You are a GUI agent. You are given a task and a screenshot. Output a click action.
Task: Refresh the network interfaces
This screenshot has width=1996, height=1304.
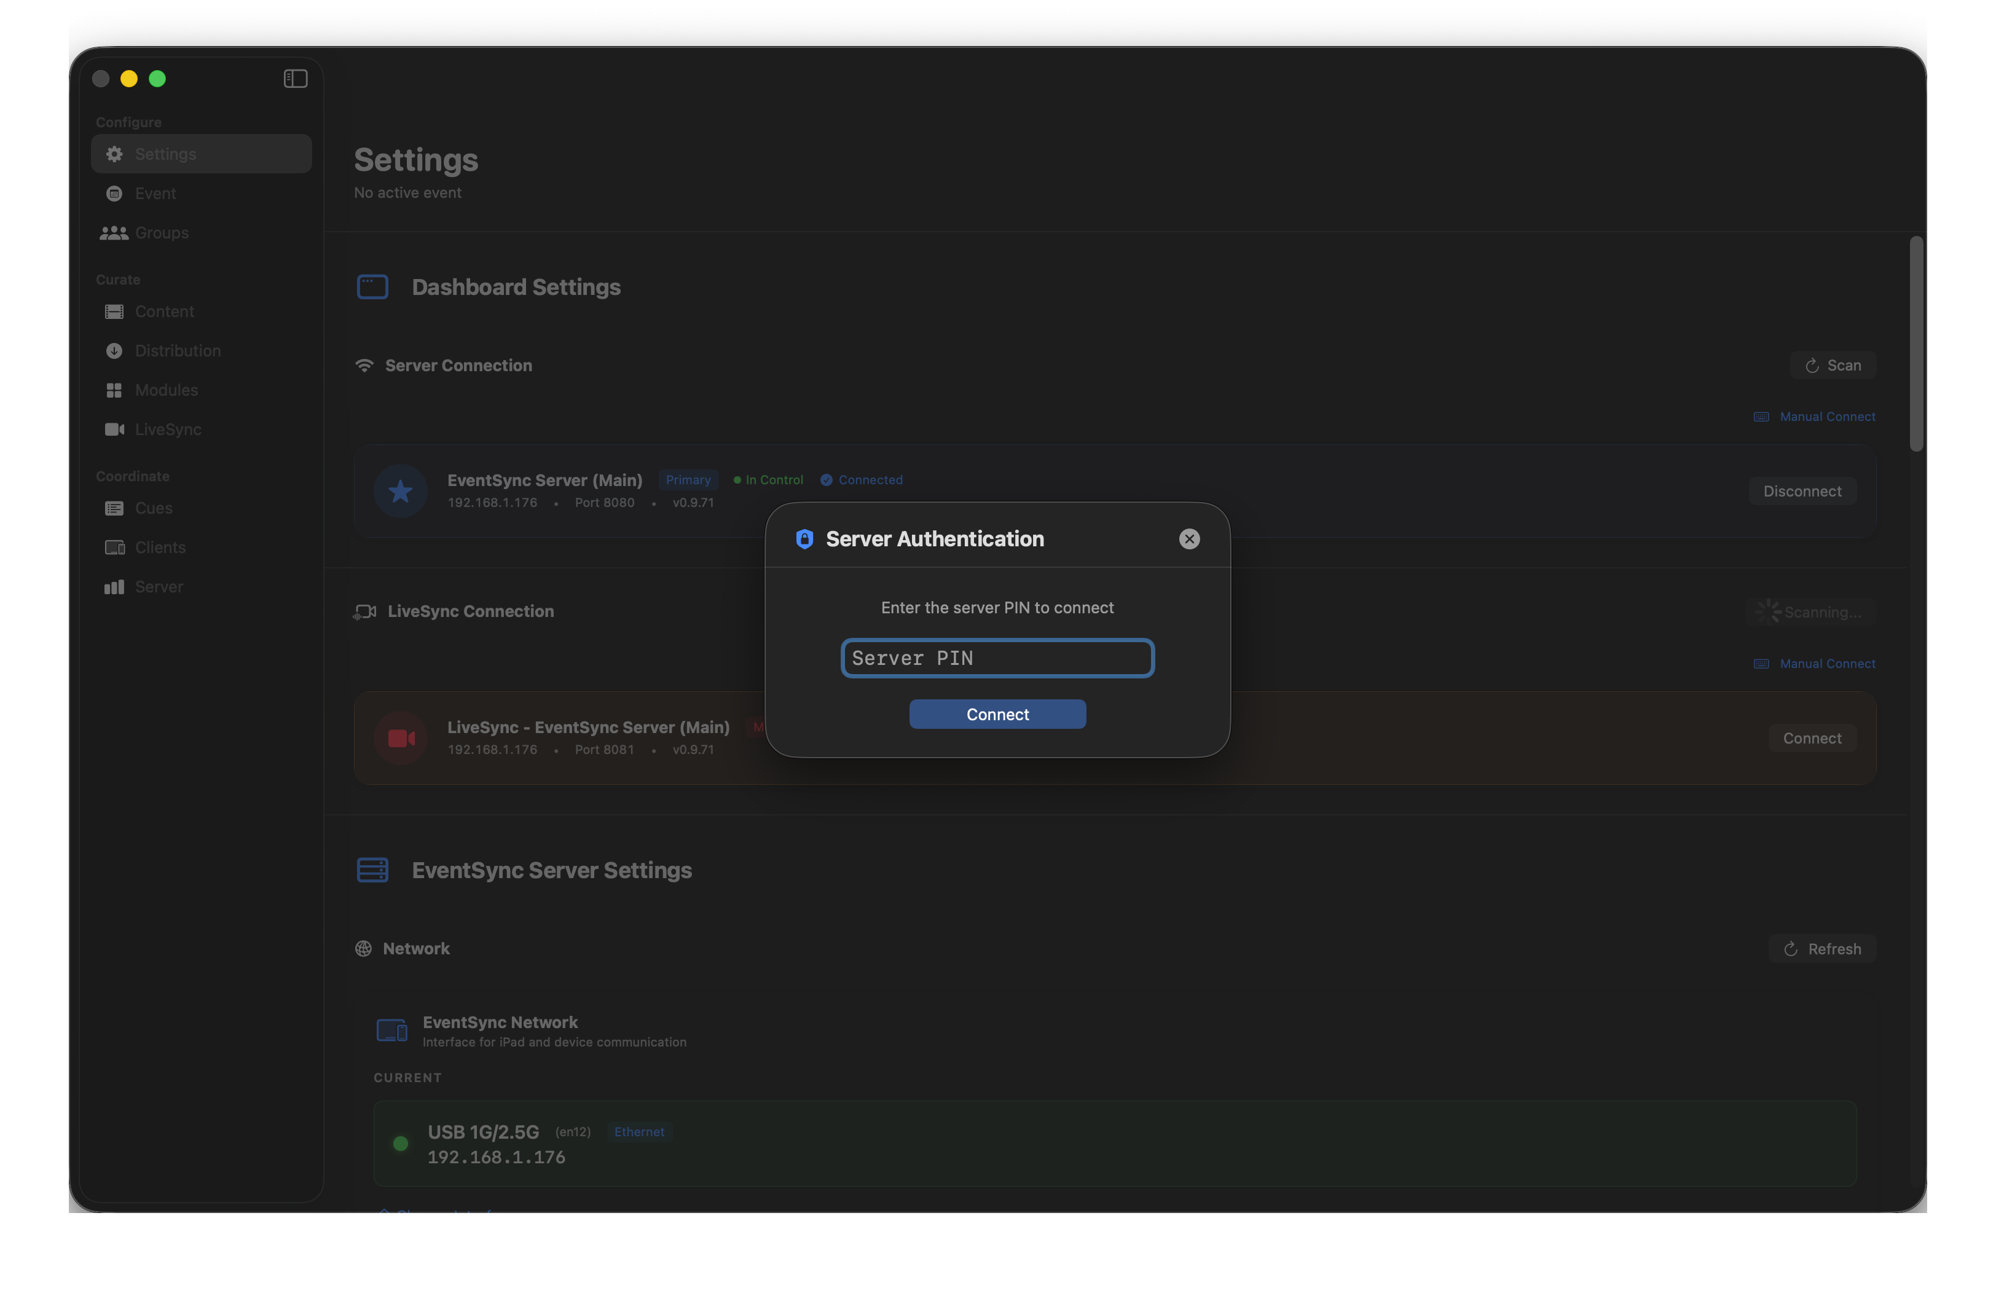[1823, 948]
